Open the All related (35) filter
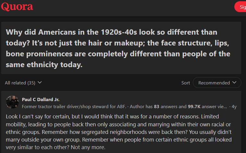 click(x=23, y=83)
